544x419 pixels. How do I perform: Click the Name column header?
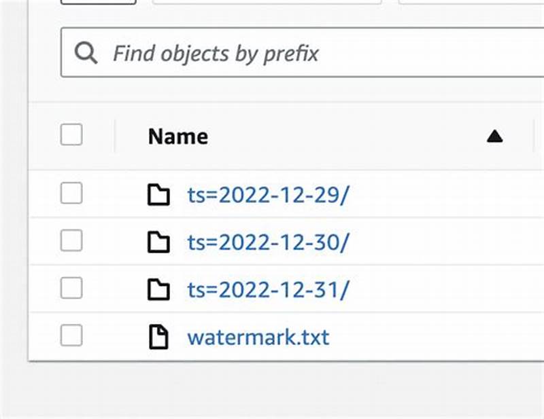(177, 136)
